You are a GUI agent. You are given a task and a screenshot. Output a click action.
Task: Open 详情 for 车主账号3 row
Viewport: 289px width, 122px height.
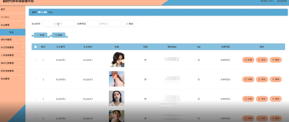[x=248, y=99]
